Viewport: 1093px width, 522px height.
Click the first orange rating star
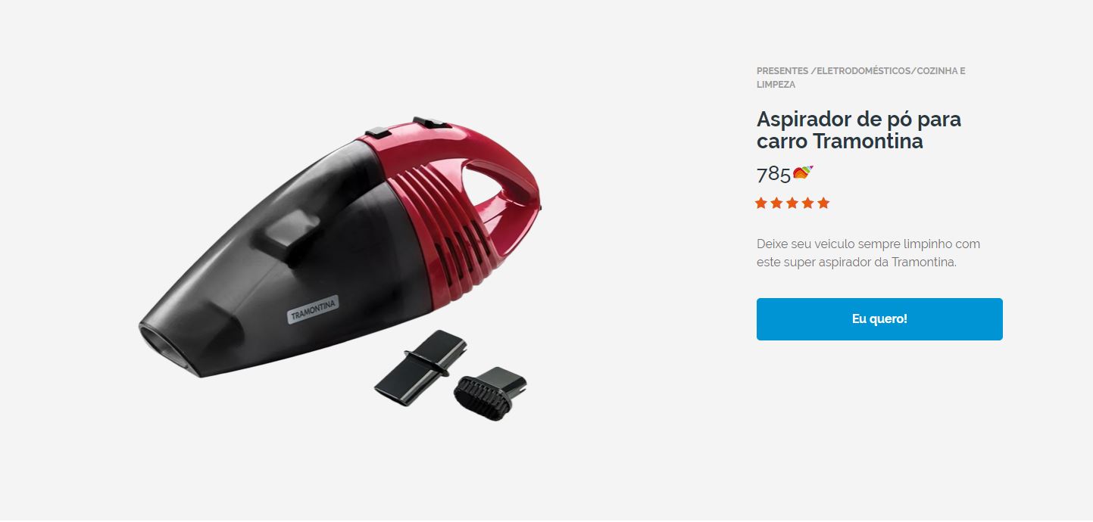click(x=761, y=203)
